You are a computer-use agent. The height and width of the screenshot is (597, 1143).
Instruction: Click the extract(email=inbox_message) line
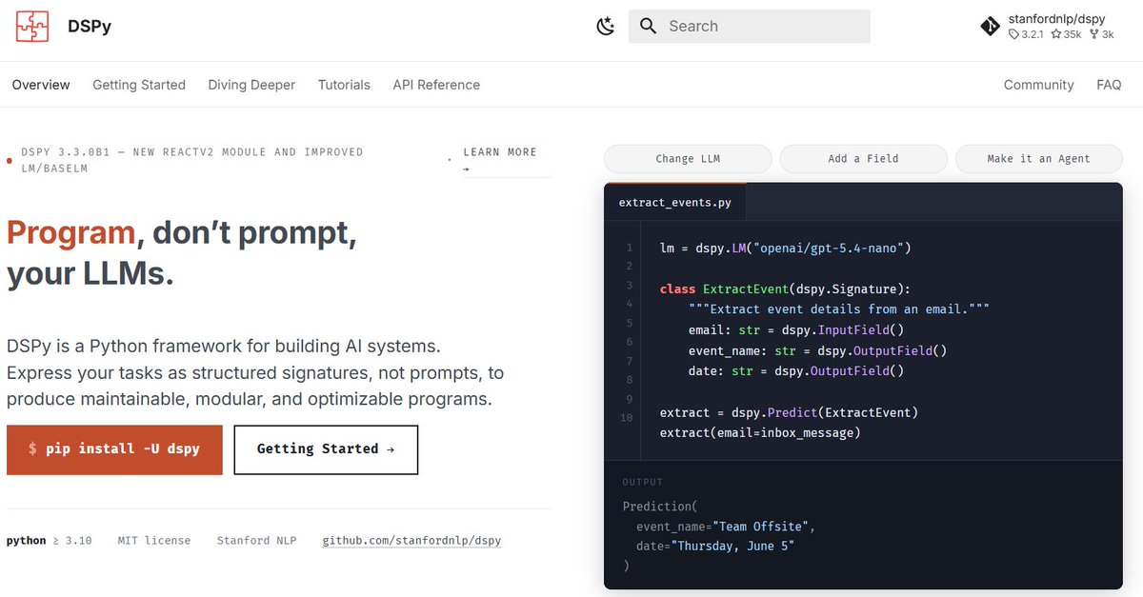(x=760, y=433)
